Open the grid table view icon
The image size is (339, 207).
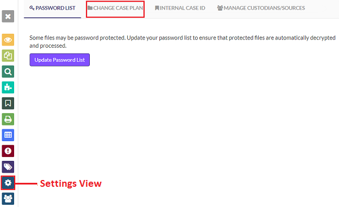[x=8, y=135]
